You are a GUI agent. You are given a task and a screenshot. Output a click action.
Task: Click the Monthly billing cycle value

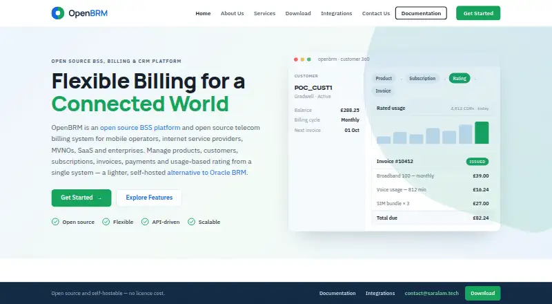click(350, 120)
